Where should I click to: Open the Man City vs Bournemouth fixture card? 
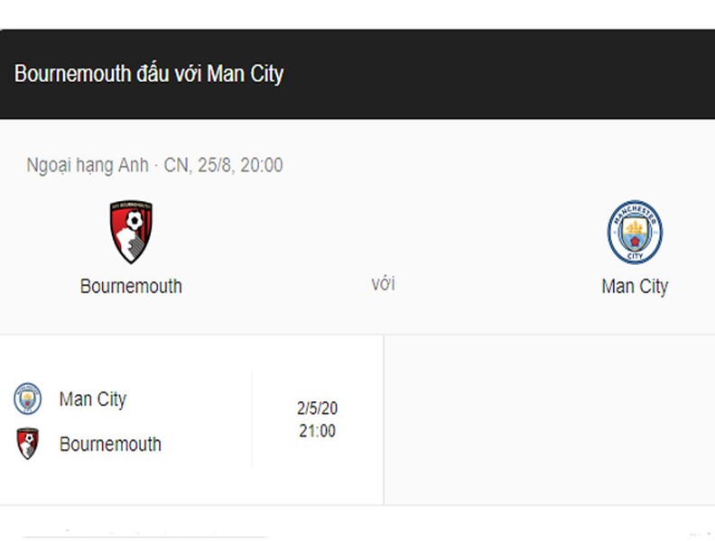[191, 420]
